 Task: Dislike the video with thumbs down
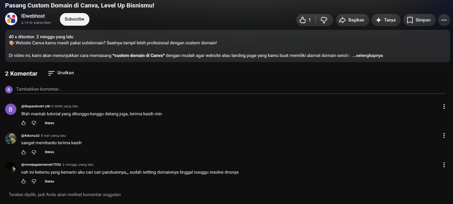pyautogui.click(x=324, y=20)
